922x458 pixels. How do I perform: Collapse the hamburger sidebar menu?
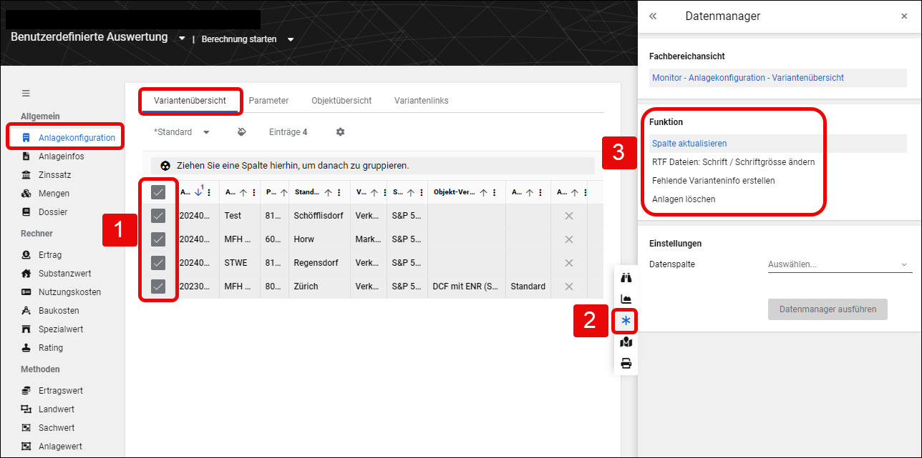26,93
